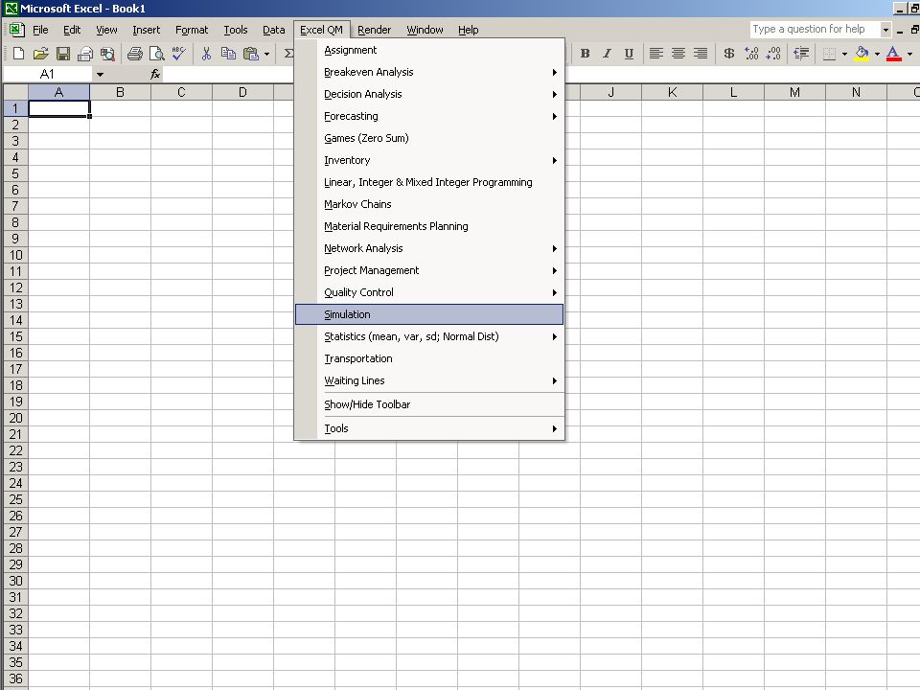Send workbook by e-mail icon

coord(85,54)
